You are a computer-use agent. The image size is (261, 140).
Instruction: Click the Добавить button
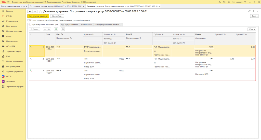[x=34, y=29]
